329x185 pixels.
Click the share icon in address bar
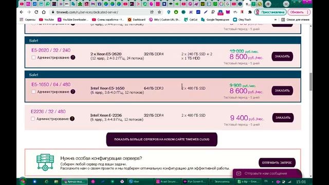tap(152, 12)
